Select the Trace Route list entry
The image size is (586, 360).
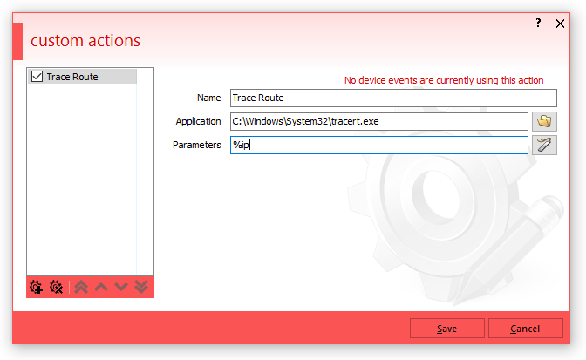(72, 77)
